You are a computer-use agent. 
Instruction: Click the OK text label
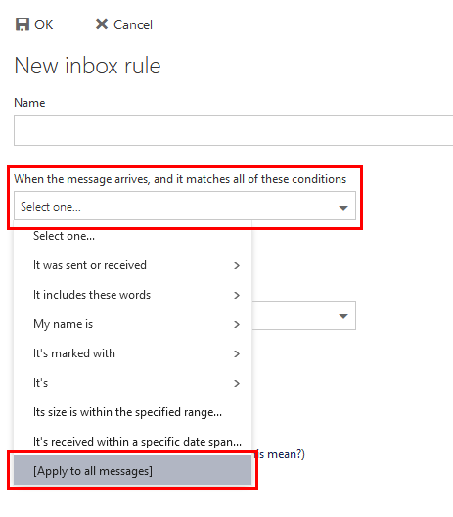[43, 24]
